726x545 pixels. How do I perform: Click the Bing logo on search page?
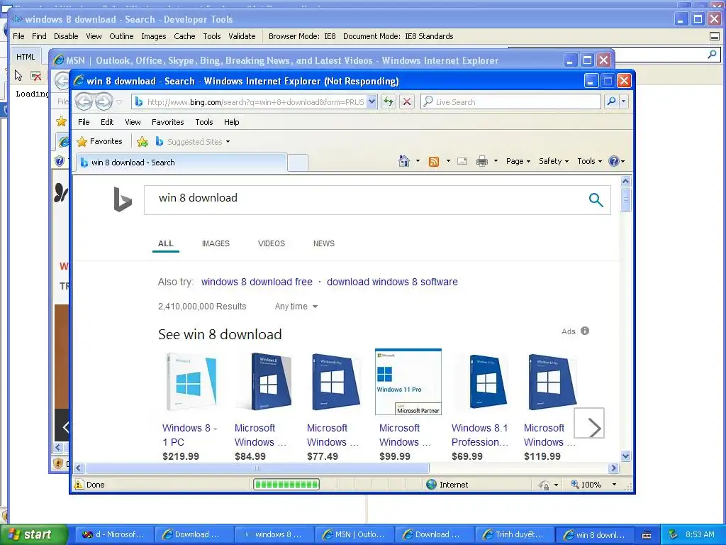pos(123,199)
